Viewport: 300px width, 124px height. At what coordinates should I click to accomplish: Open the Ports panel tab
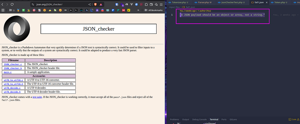click(224, 120)
